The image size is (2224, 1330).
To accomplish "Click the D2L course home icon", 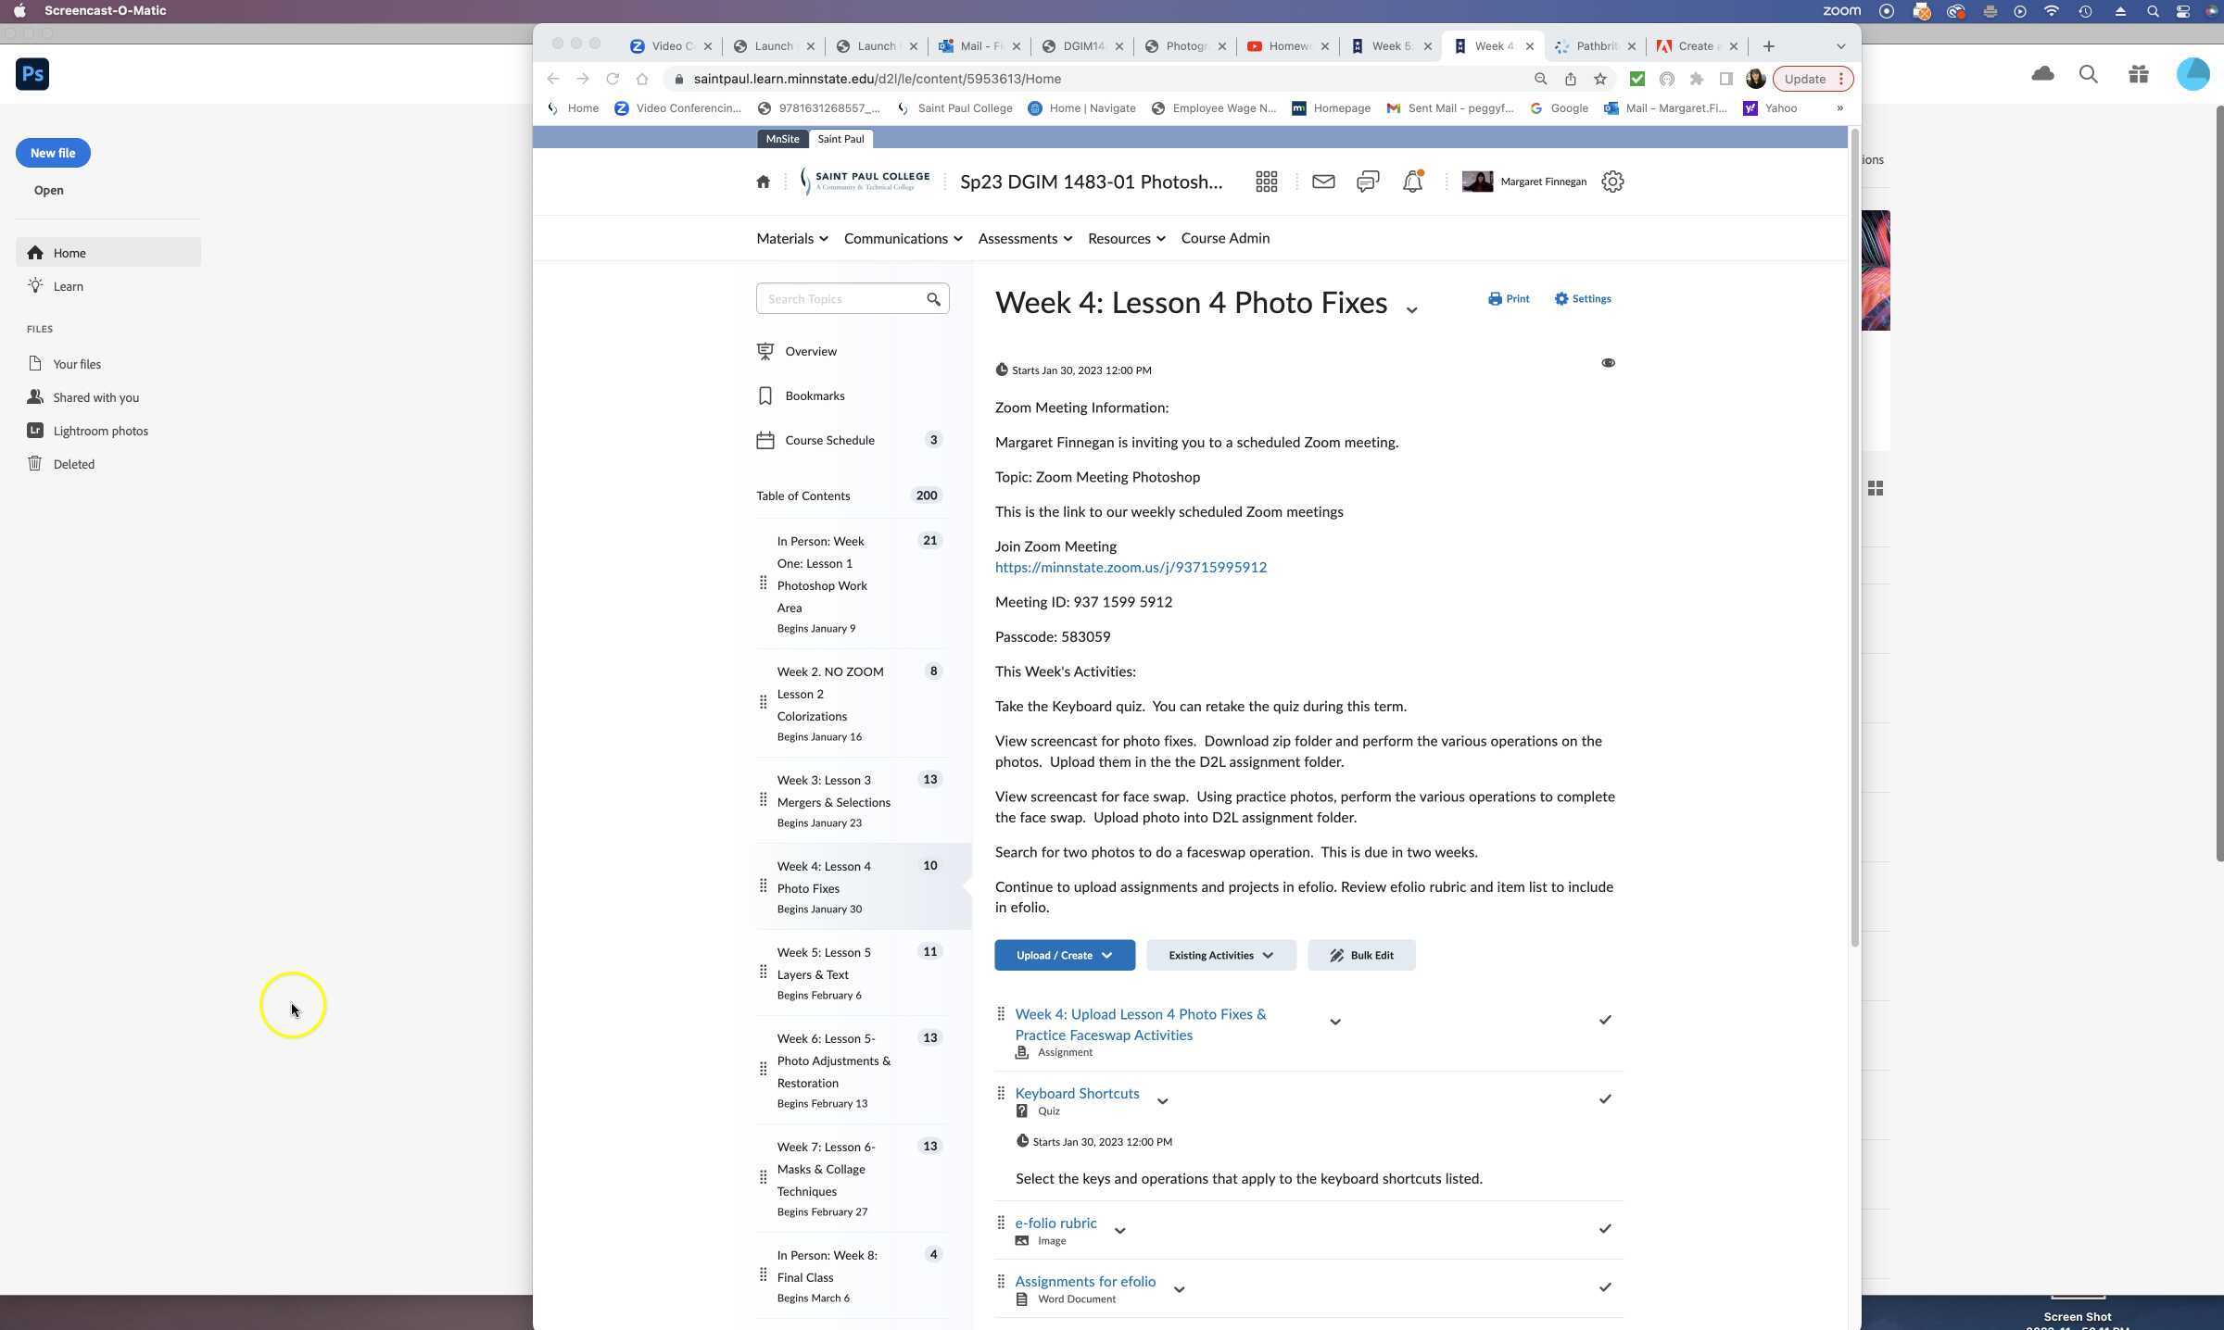I will pyautogui.click(x=763, y=182).
